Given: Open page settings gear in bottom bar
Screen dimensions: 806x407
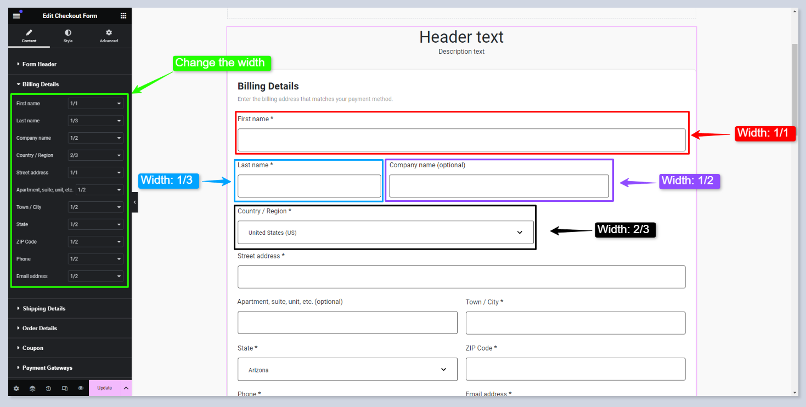Looking at the screenshot, I should (x=16, y=388).
